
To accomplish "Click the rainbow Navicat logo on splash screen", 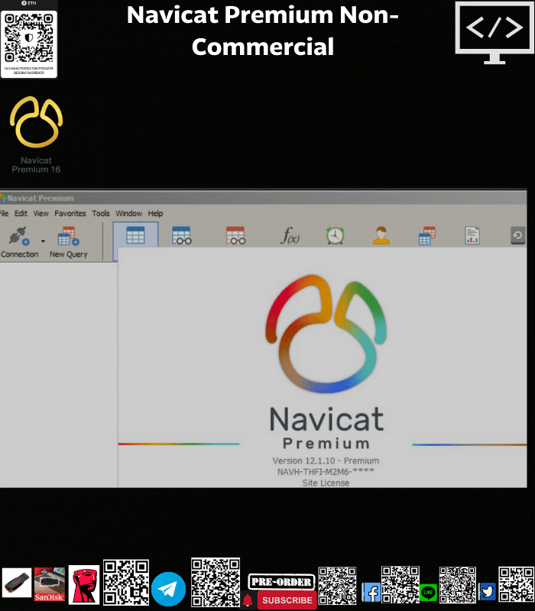I will pos(326,335).
